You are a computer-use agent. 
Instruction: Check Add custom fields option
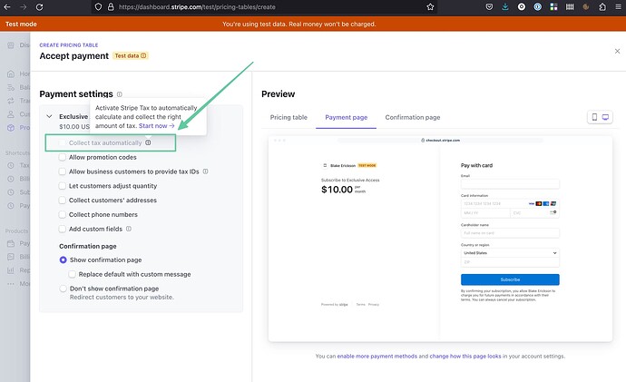[x=63, y=230]
